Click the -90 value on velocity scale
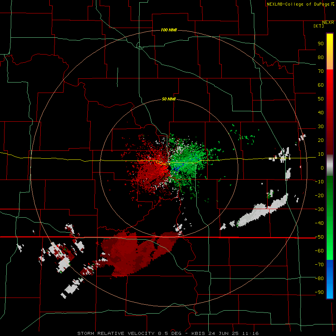 point(319,292)
